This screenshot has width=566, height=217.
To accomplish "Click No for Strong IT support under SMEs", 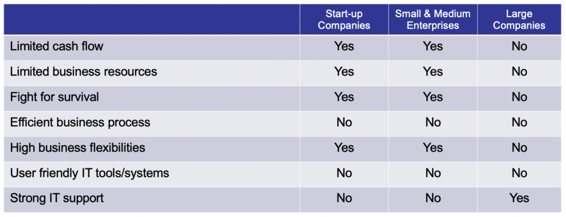I will coord(433,198).
